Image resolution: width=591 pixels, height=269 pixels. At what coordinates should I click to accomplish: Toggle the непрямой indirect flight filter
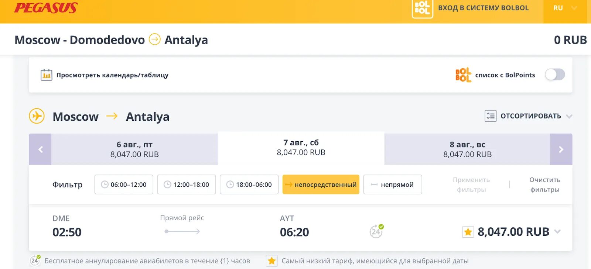pos(393,184)
